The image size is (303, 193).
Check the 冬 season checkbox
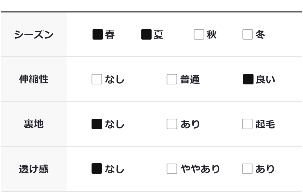pos(247,34)
